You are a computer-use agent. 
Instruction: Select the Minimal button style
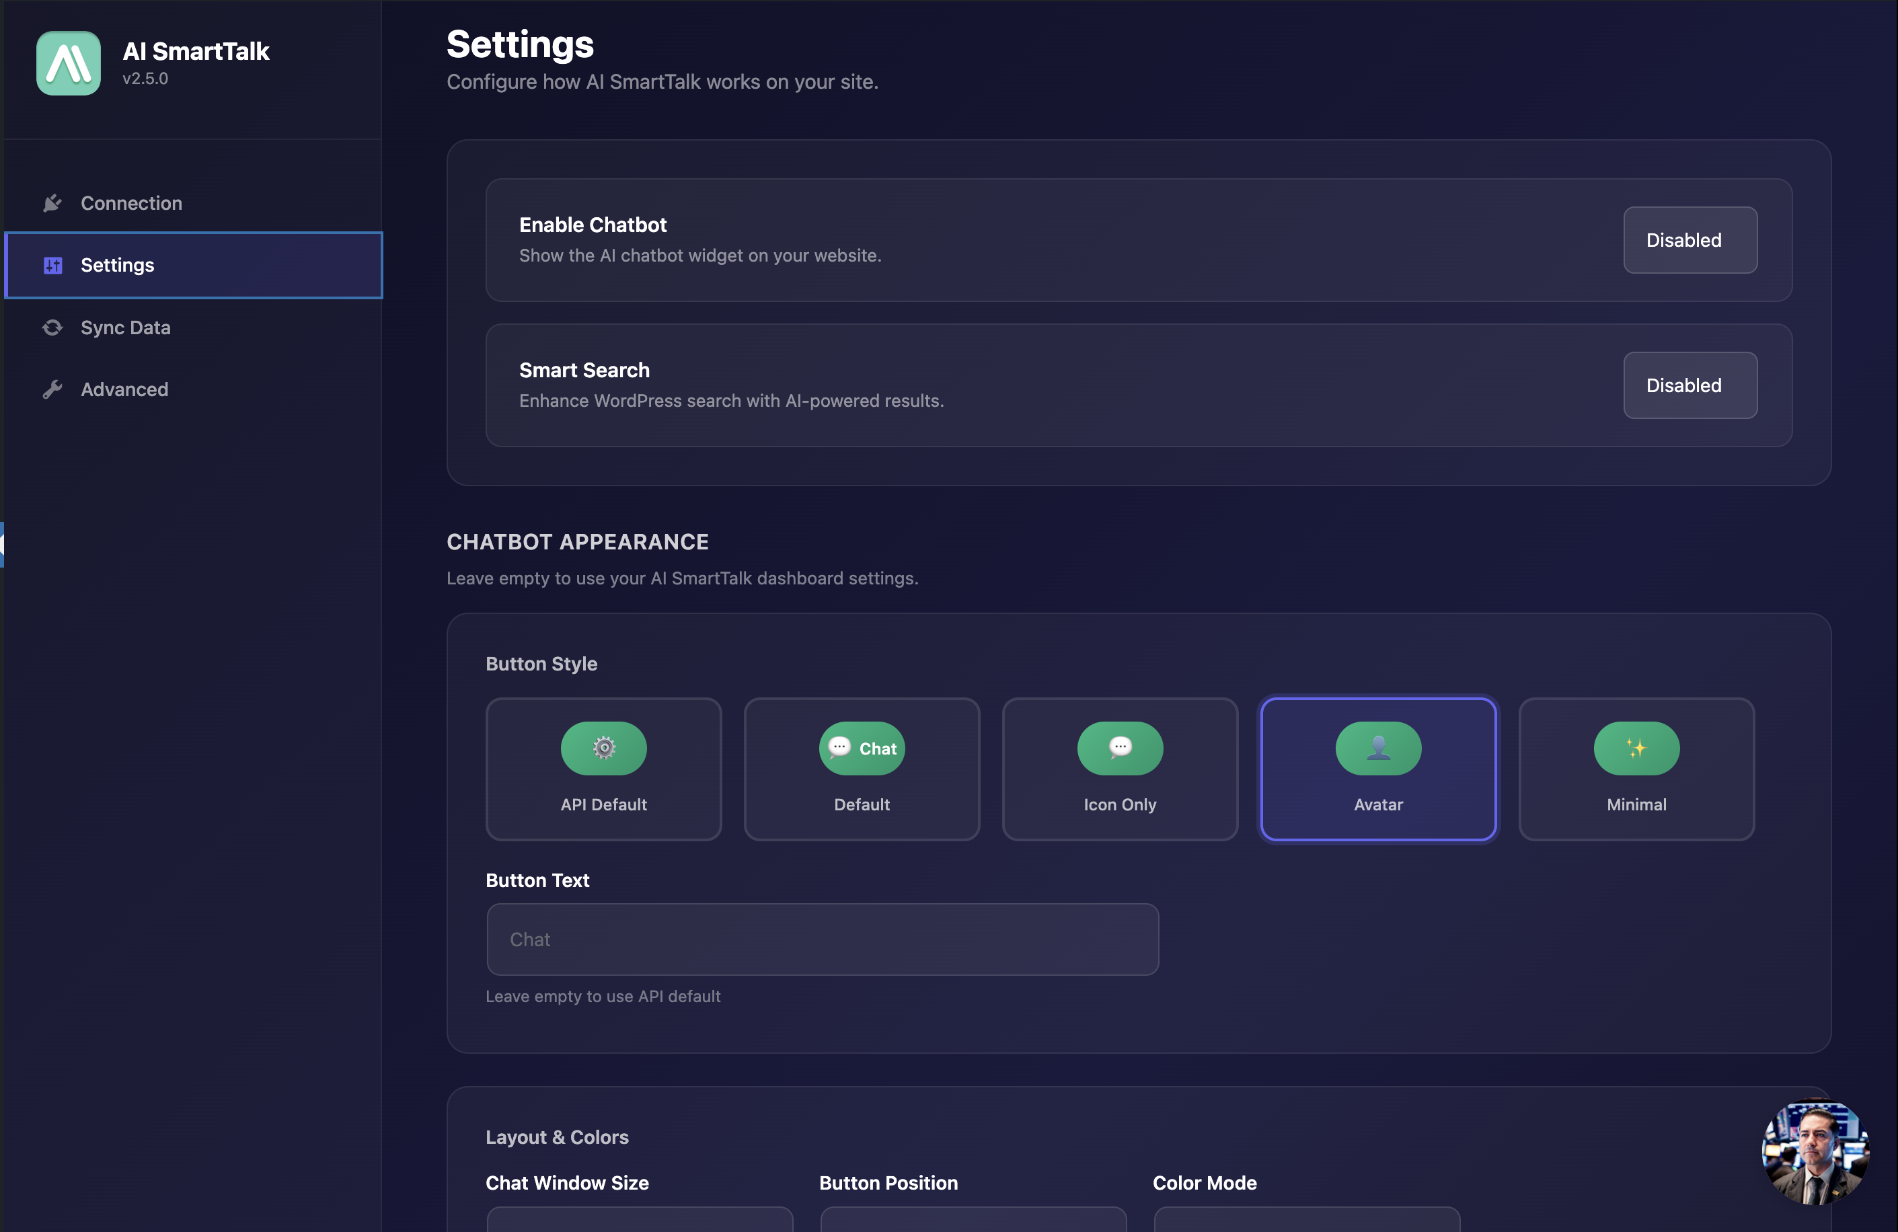pos(1636,769)
